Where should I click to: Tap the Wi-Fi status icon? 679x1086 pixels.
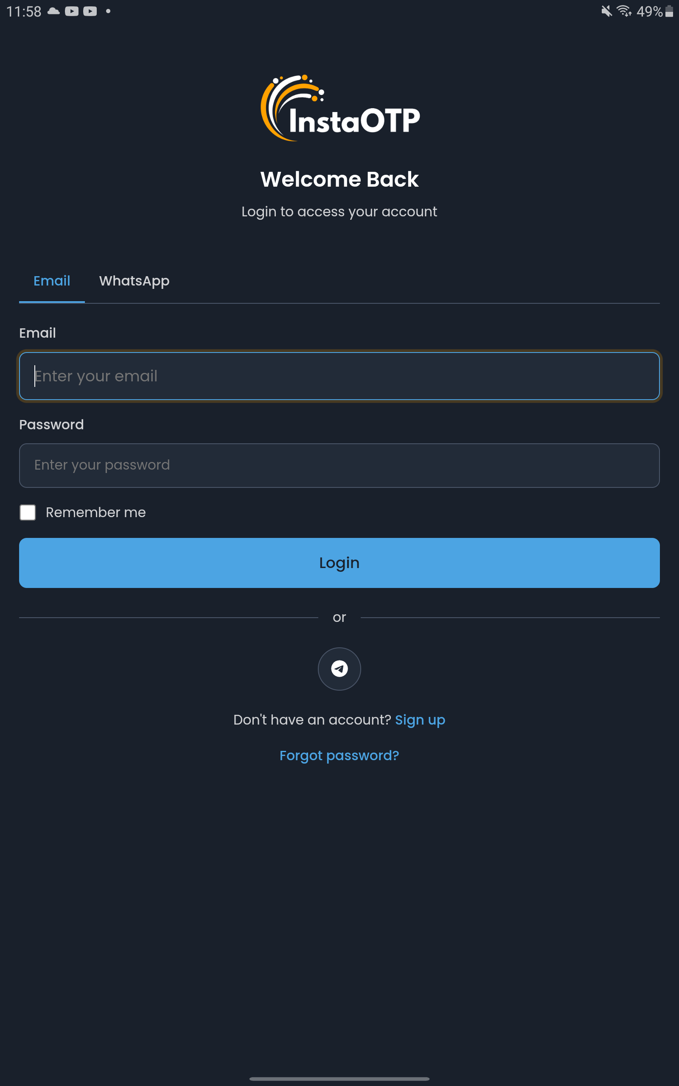624,11
